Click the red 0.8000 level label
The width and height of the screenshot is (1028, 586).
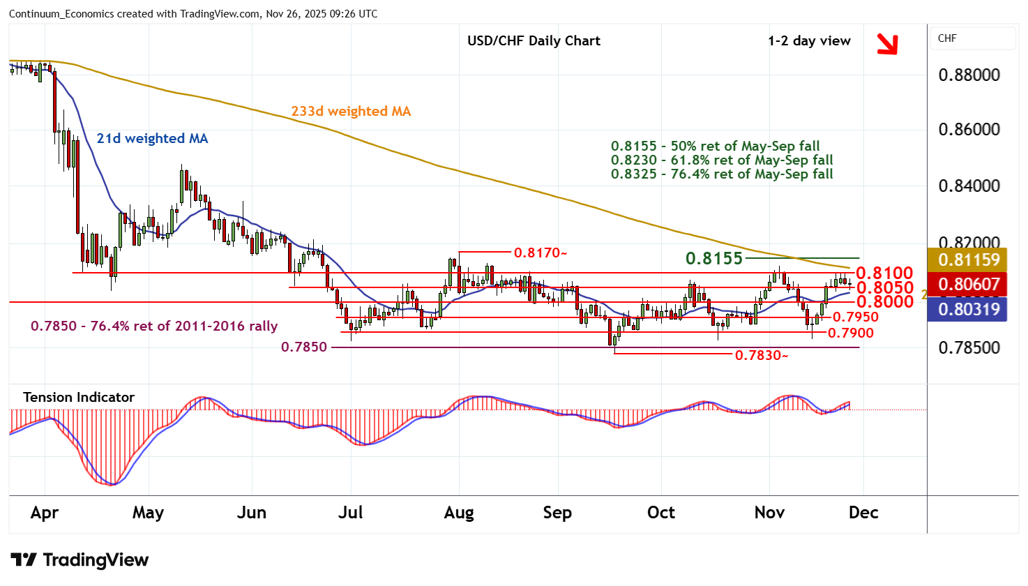(x=884, y=301)
